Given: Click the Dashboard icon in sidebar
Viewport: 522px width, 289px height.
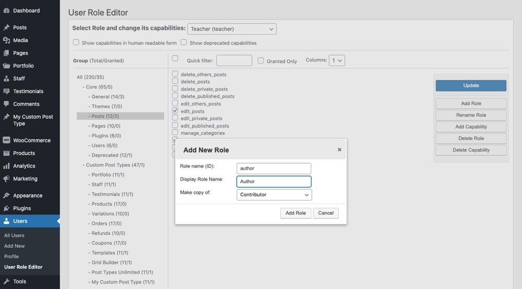Looking at the screenshot, I should point(6,10).
